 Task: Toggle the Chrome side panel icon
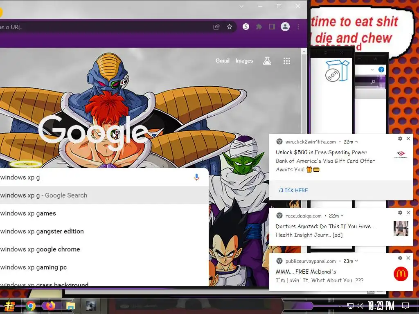tap(272, 27)
